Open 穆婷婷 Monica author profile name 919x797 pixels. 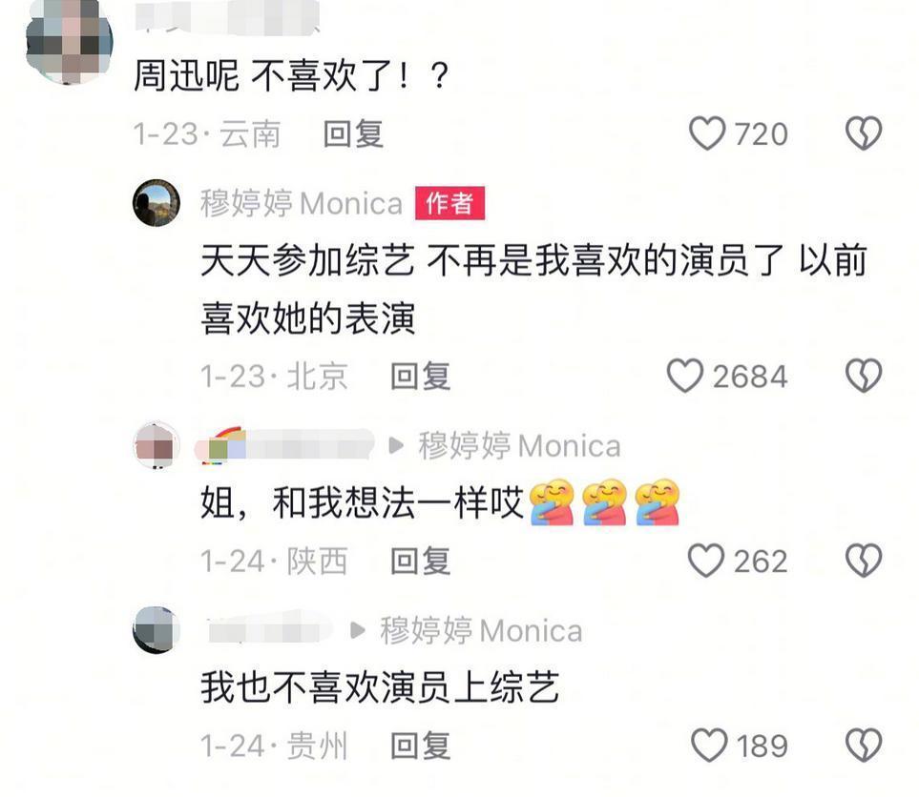pos(302,204)
